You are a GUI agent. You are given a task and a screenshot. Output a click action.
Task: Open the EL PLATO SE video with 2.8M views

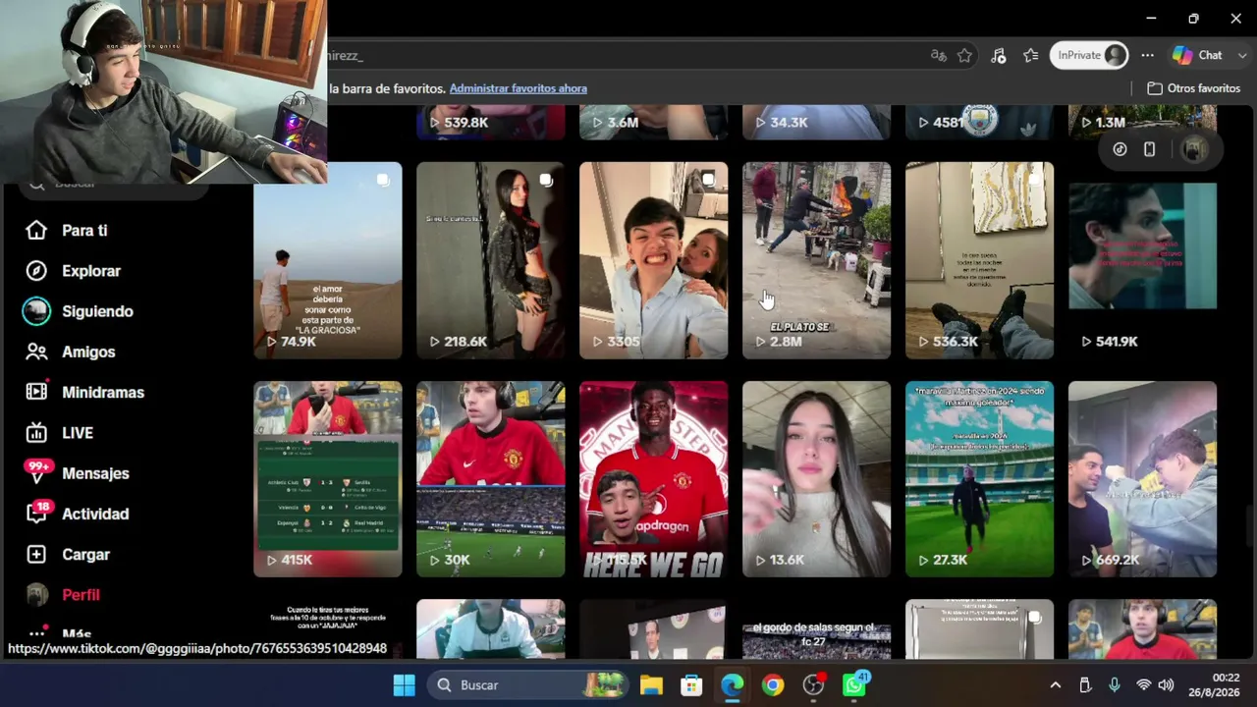(817, 260)
